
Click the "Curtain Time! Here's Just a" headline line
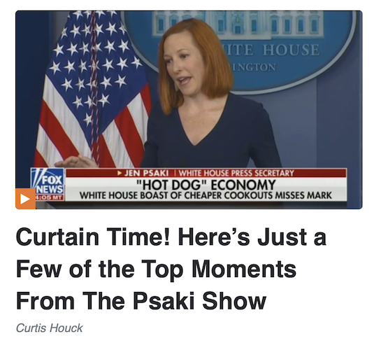[x=171, y=237]
